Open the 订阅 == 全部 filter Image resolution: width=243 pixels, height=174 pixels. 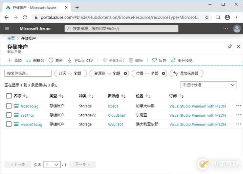[x=70, y=73]
